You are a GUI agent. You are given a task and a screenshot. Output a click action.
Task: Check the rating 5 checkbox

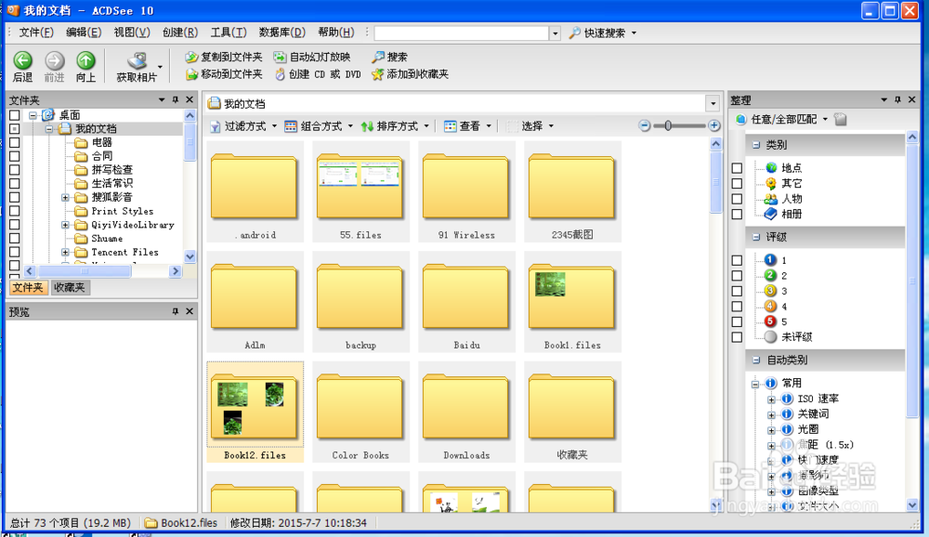point(737,321)
